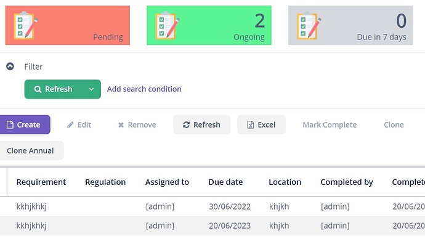
Task: Click the Clone Annual button
Action: [x=31, y=150]
